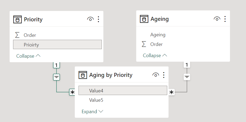Hide the Ageing table using eye icon
246x122 pixels.
[217, 19]
